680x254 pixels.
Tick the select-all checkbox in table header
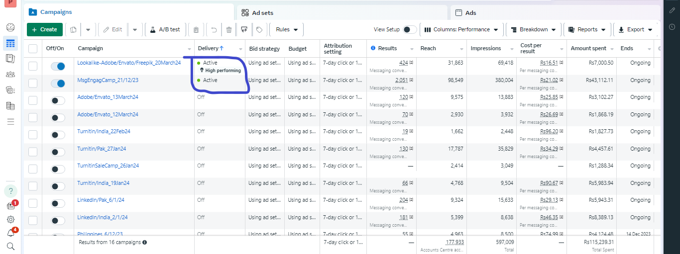[33, 49]
